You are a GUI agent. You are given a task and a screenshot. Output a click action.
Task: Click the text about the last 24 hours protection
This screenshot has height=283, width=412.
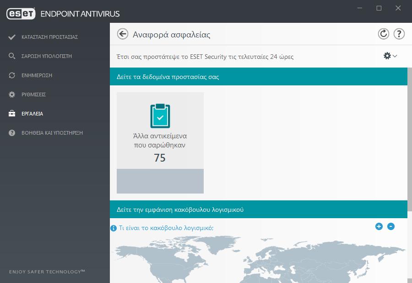coord(205,57)
